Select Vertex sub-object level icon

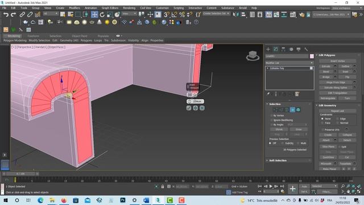[275, 110]
